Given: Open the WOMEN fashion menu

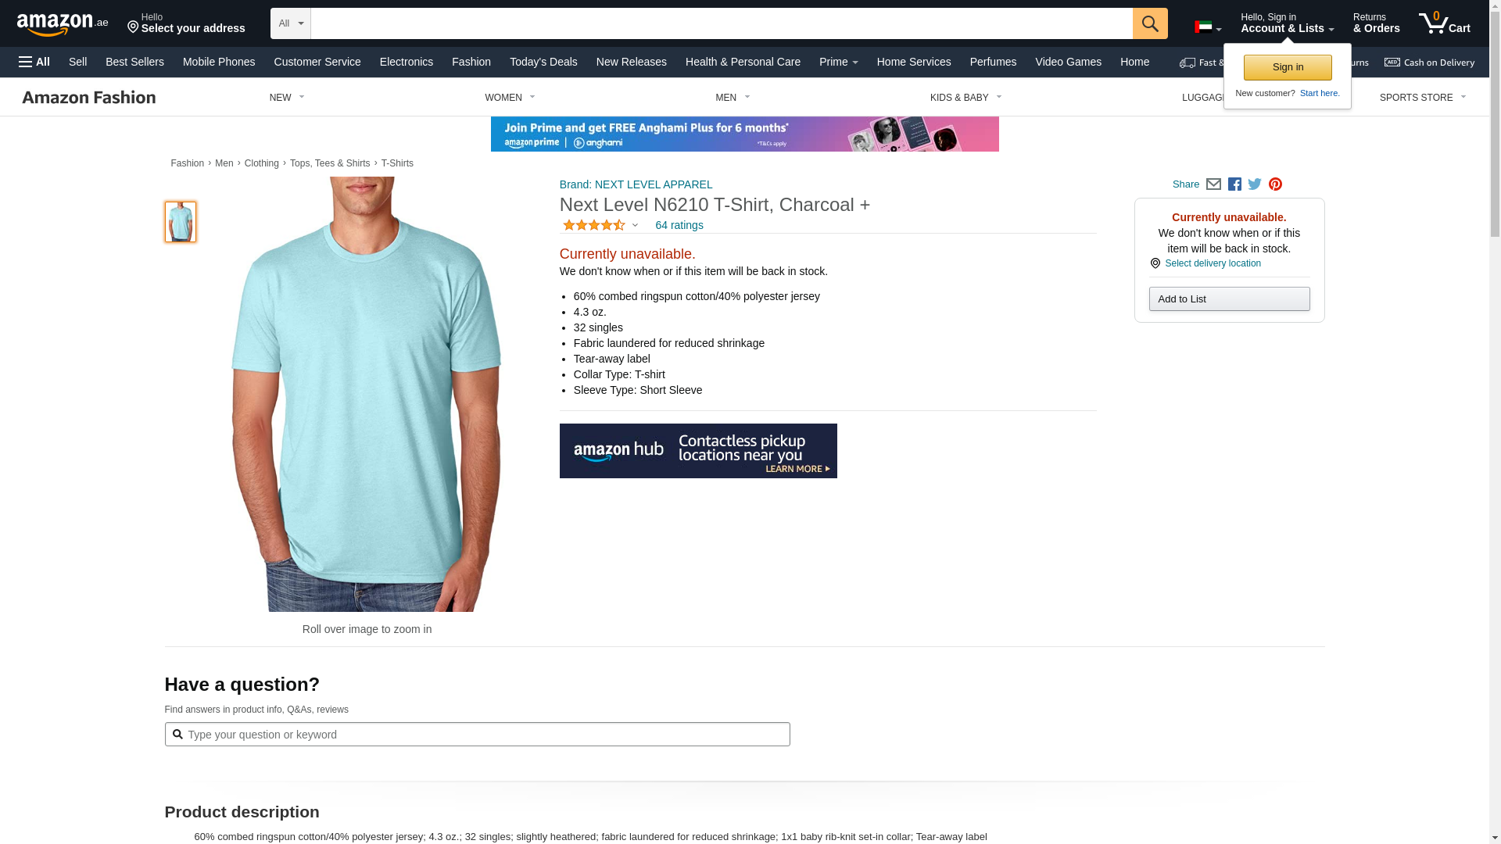Looking at the screenshot, I should click(x=510, y=98).
